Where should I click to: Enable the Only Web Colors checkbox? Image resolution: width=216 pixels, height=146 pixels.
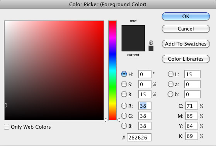click(7, 127)
